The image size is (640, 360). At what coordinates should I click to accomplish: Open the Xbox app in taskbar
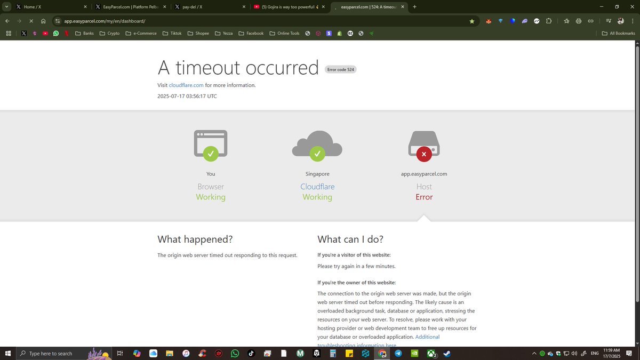click(x=431, y=353)
